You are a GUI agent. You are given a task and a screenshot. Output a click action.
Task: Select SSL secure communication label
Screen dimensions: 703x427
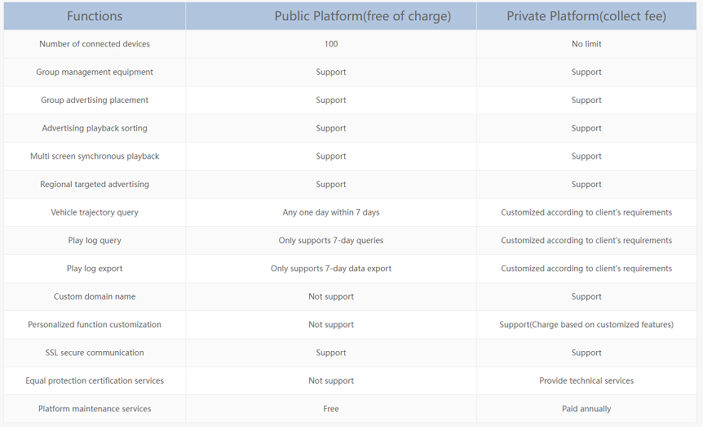tap(95, 353)
